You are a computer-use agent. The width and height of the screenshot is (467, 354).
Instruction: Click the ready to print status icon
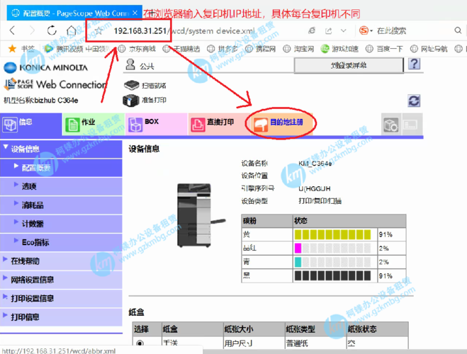[x=131, y=101]
